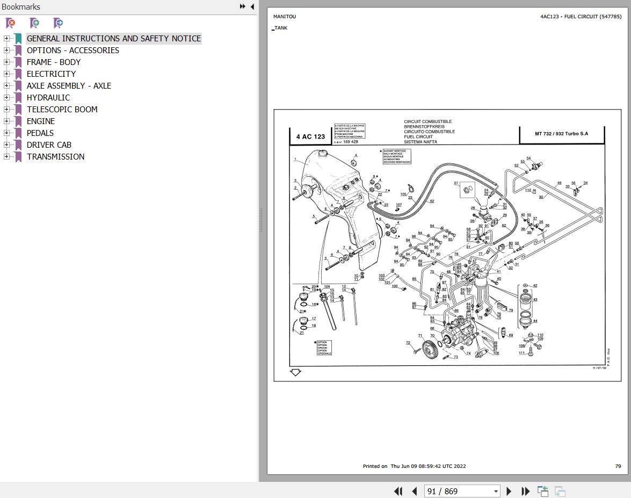The image size is (631, 498).
Task: Expand the TRANSMISSION bookmark node
Action: 6,157
